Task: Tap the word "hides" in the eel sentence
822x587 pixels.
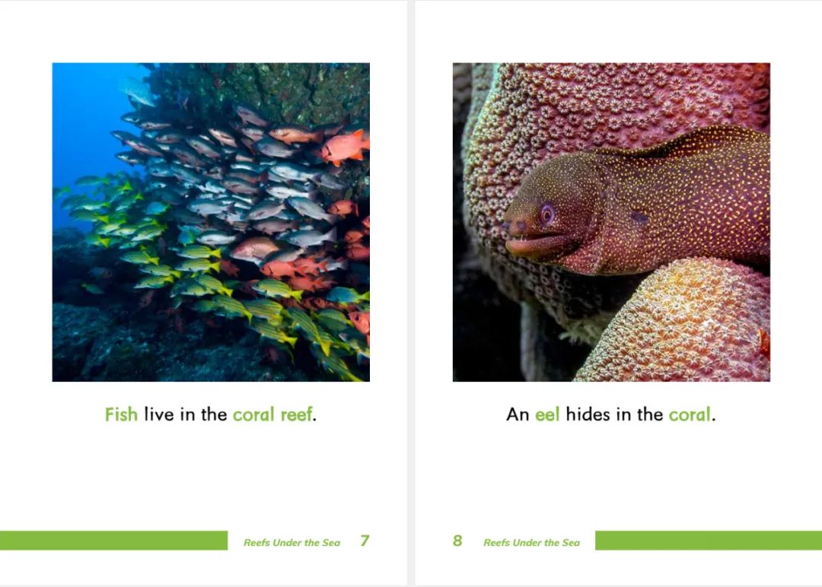Action: pyautogui.click(x=588, y=414)
